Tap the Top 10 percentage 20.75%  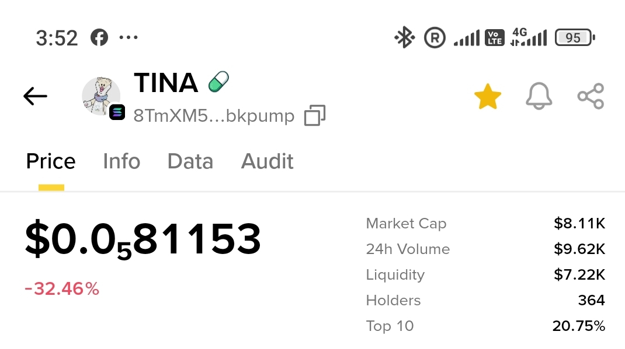tap(578, 326)
